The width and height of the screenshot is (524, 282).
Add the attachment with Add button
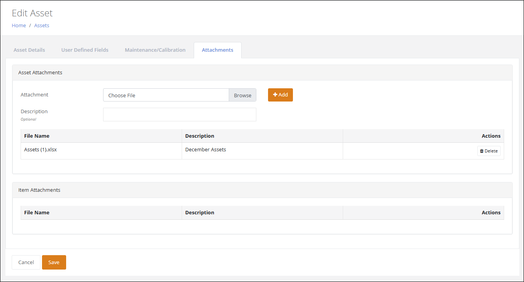click(x=280, y=95)
